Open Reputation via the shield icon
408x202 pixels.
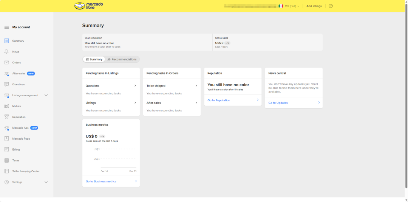[6, 117]
